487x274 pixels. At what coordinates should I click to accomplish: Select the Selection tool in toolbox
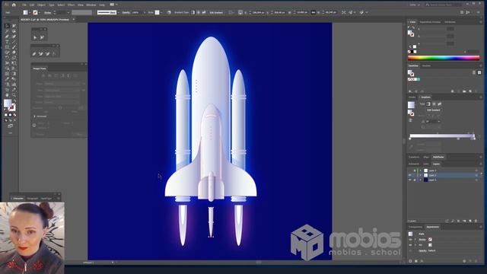tap(7, 26)
